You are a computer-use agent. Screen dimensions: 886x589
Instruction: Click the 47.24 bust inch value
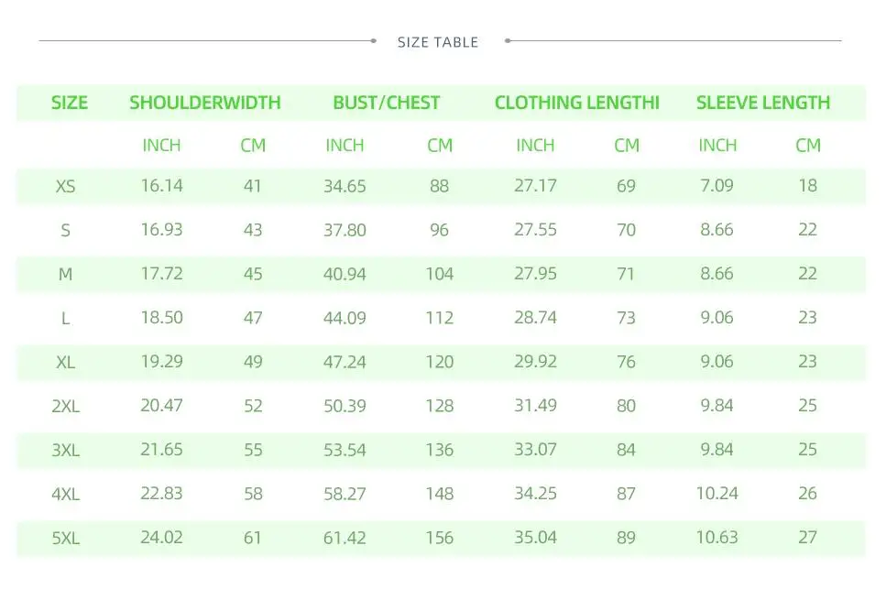click(345, 362)
